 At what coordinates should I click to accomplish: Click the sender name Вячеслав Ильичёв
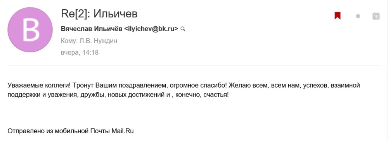[x=92, y=29]
